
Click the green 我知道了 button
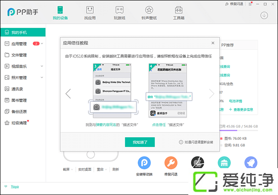coord(143,142)
